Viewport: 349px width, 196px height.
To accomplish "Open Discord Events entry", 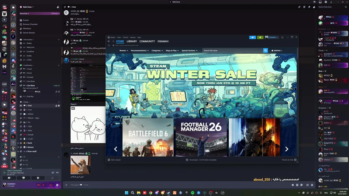I will coord(26,20).
